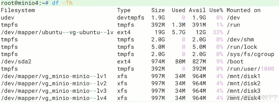Click '/dev/mapper/ubuntu--vg-ubuntu--lv' filesystem
279x102 pixels.
click(x=57, y=32)
